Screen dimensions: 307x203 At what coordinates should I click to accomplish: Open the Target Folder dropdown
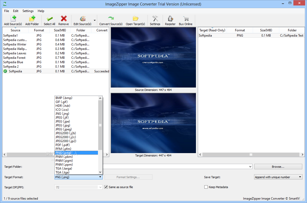(250, 166)
